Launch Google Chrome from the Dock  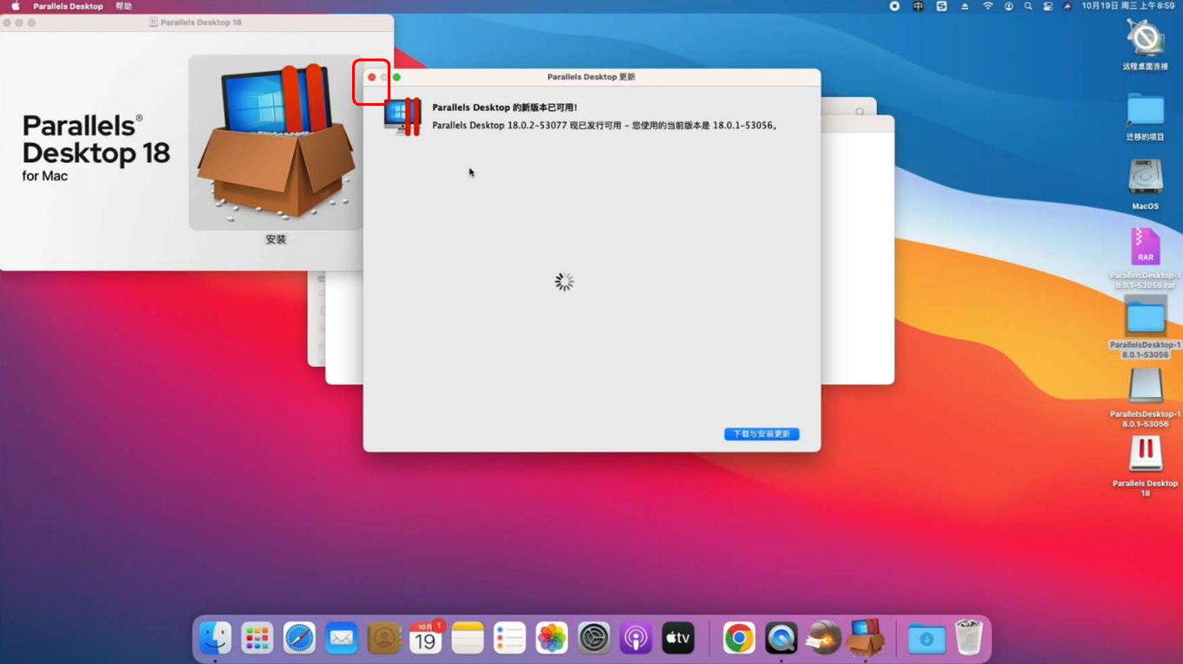point(739,639)
